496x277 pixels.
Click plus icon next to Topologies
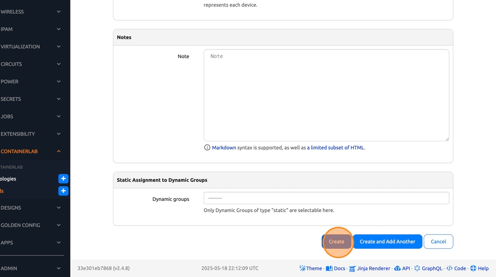tap(63, 179)
